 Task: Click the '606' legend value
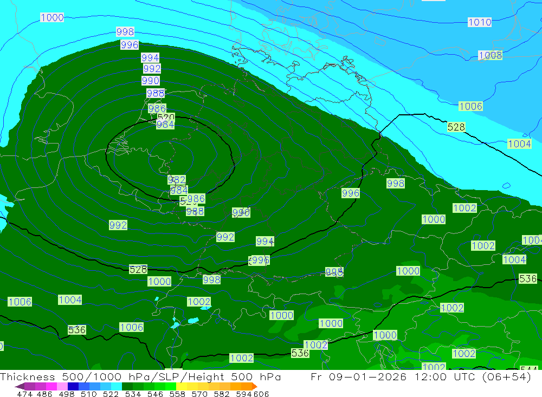[x=261, y=394]
